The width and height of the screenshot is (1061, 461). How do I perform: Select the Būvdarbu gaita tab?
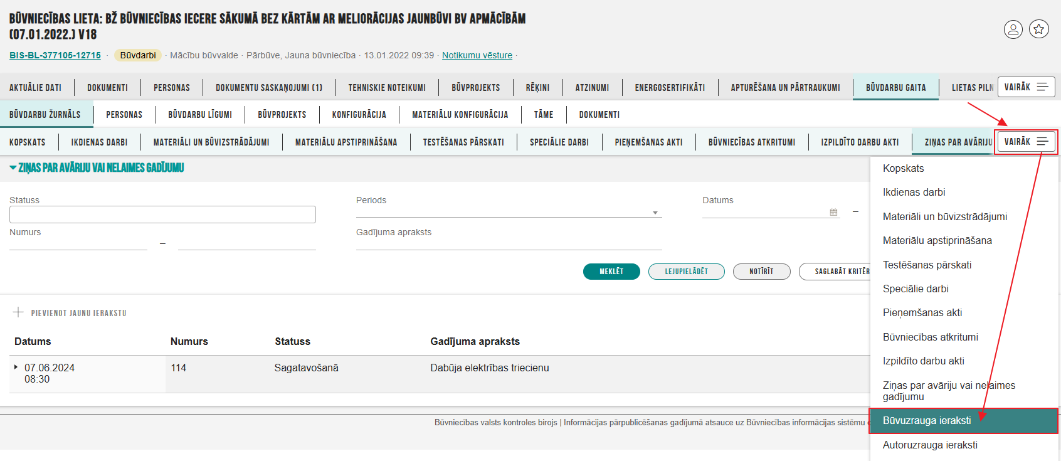[895, 88]
